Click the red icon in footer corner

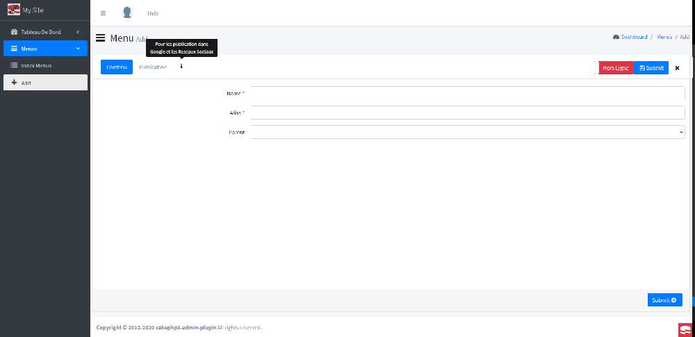click(x=685, y=329)
